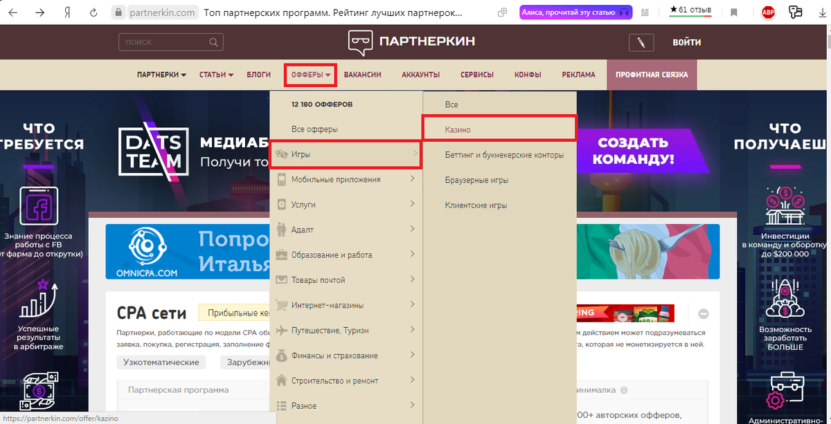This screenshot has width=831, height=424.
Task: Open 'Финансы и страхование' category
Action: 334,356
